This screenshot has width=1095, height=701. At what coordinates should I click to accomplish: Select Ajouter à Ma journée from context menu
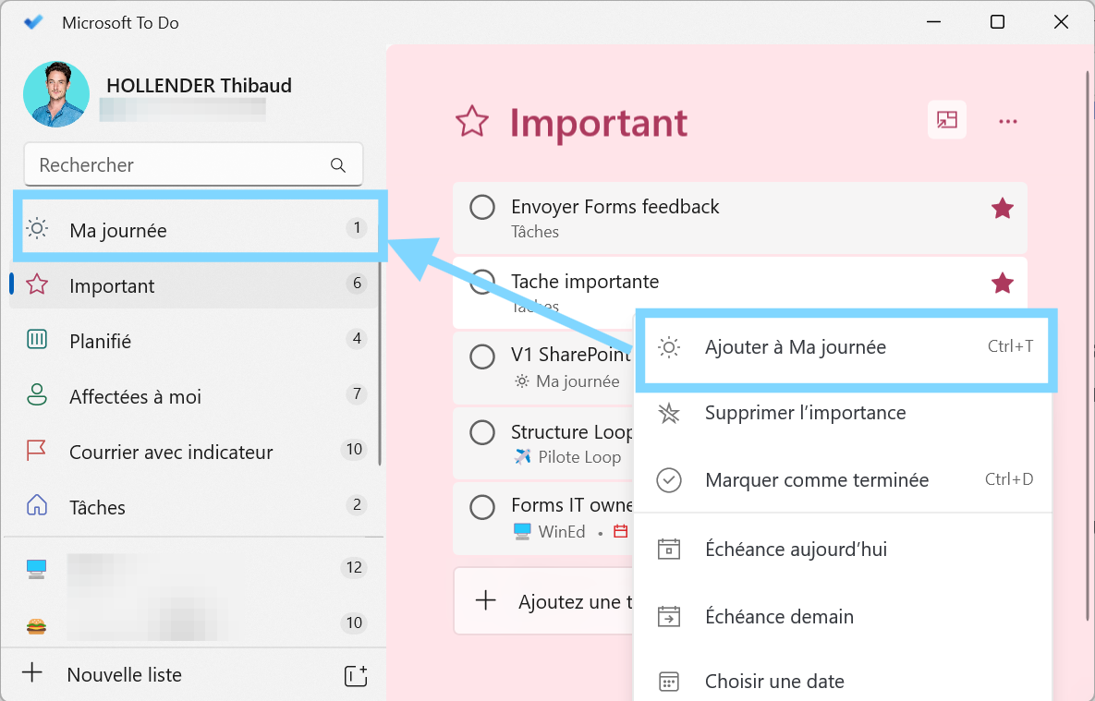[795, 347]
